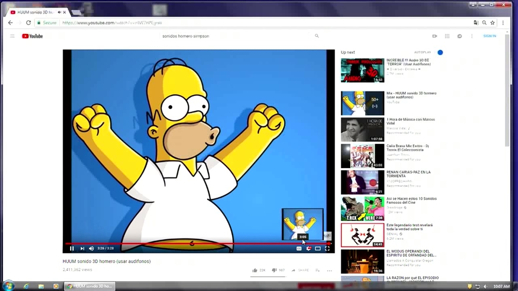Open the Chrome three-dot menu
This screenshot has height=291, width=518.
click(503, 23)
